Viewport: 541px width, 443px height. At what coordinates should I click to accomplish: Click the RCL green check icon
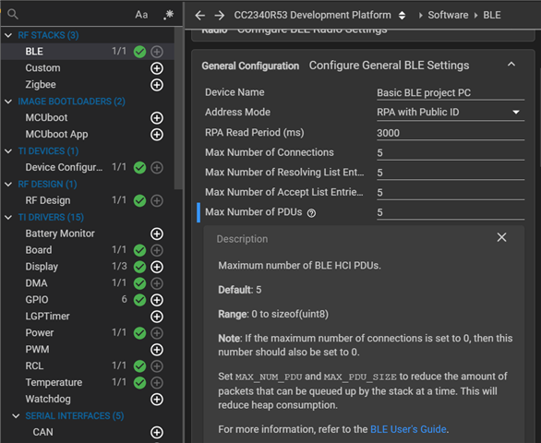(139, 366)
